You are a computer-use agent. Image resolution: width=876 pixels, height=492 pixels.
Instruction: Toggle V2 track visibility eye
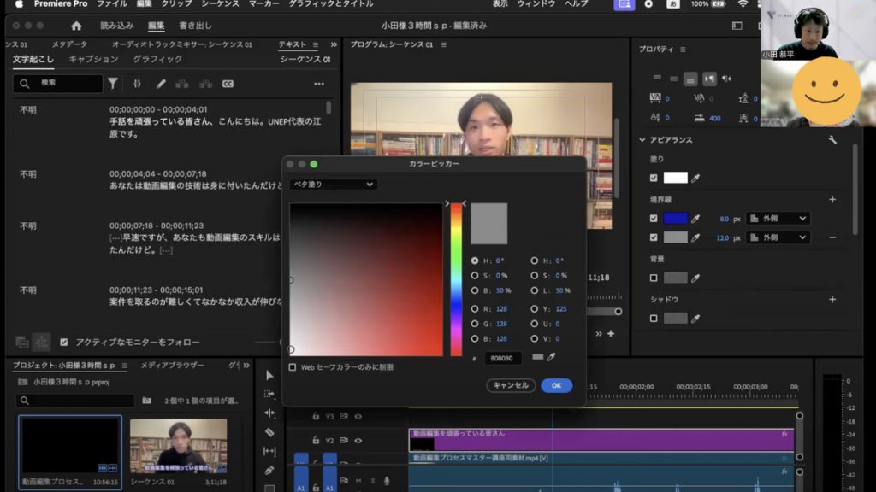coord(358,441)
